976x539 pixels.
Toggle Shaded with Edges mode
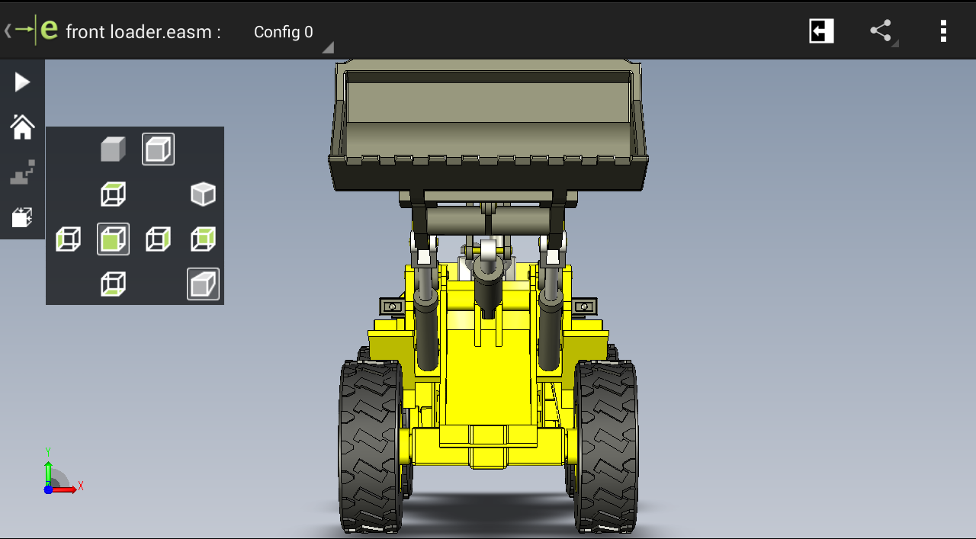tap(158, 149)
